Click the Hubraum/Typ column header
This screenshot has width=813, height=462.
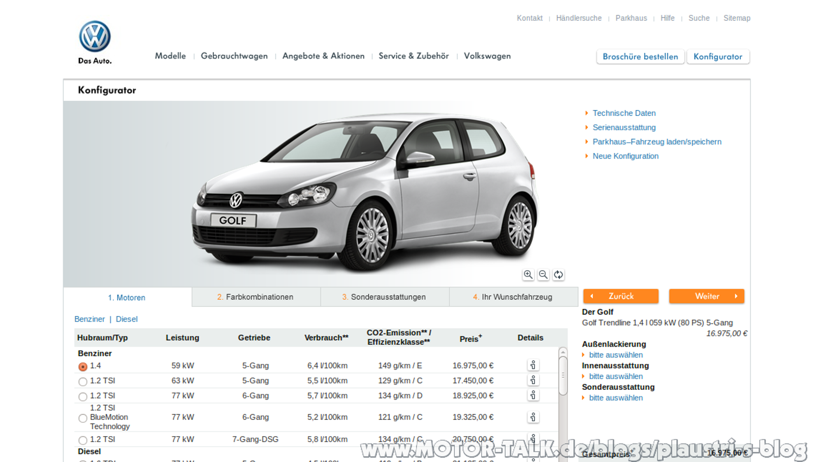point(102,337)
